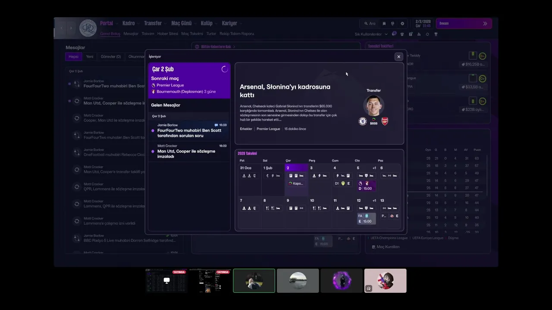Viewport: 552px width, 310px height.
Task: Select the Yeni filter in Mesajlar
Action: 90,56
